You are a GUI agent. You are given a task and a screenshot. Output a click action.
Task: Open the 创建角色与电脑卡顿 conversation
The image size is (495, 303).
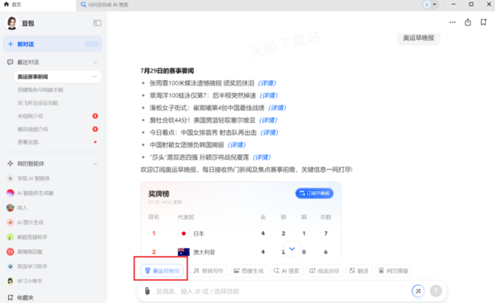click(40, 90)
